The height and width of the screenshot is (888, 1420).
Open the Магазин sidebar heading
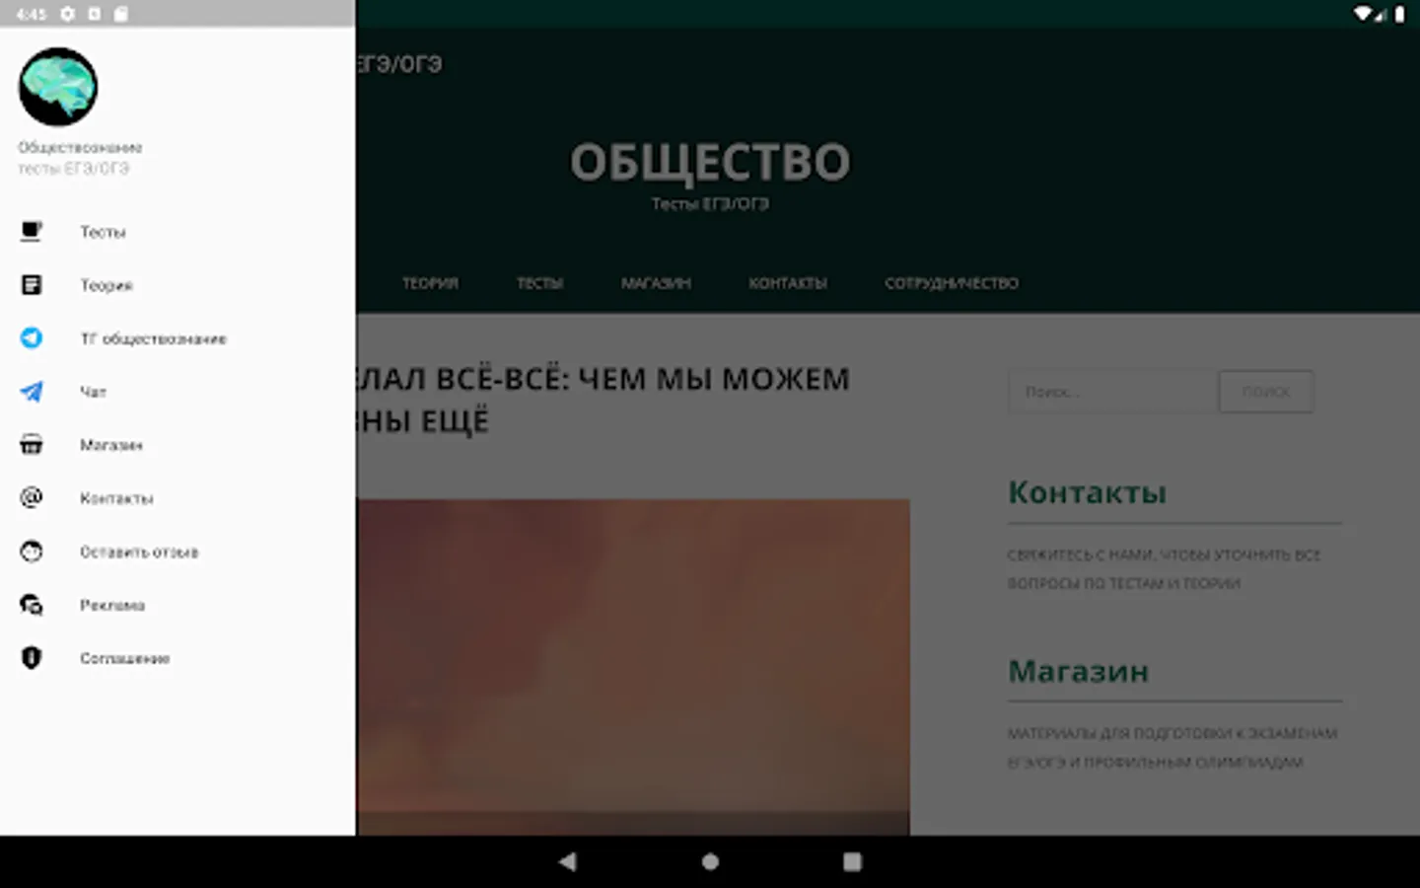[x=1078, y=671]
